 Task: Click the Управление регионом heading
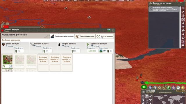14,35
